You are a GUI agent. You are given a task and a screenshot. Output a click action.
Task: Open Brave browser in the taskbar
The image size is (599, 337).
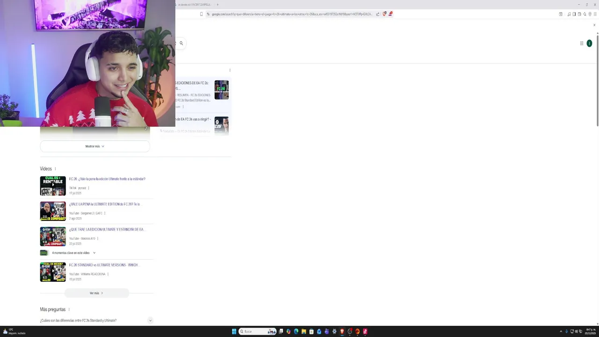tap(342, 331)
